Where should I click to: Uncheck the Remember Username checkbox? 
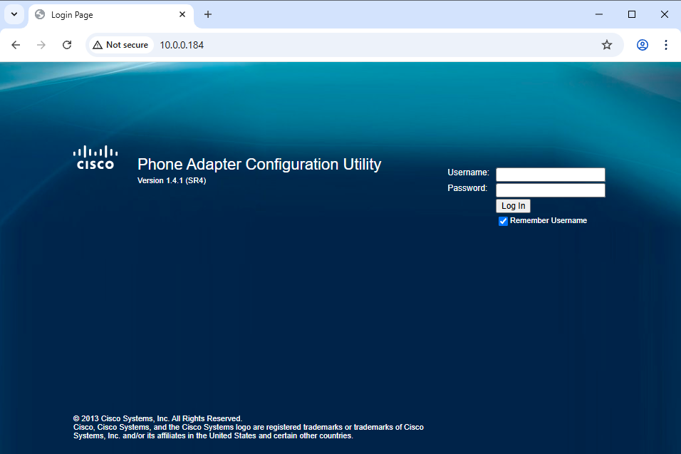point(503,221)
